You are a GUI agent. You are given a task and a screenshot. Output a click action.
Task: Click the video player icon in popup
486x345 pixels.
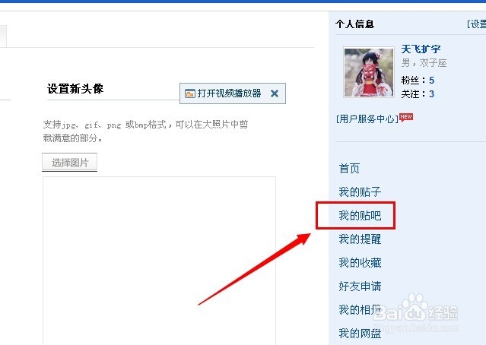[189, 93]
